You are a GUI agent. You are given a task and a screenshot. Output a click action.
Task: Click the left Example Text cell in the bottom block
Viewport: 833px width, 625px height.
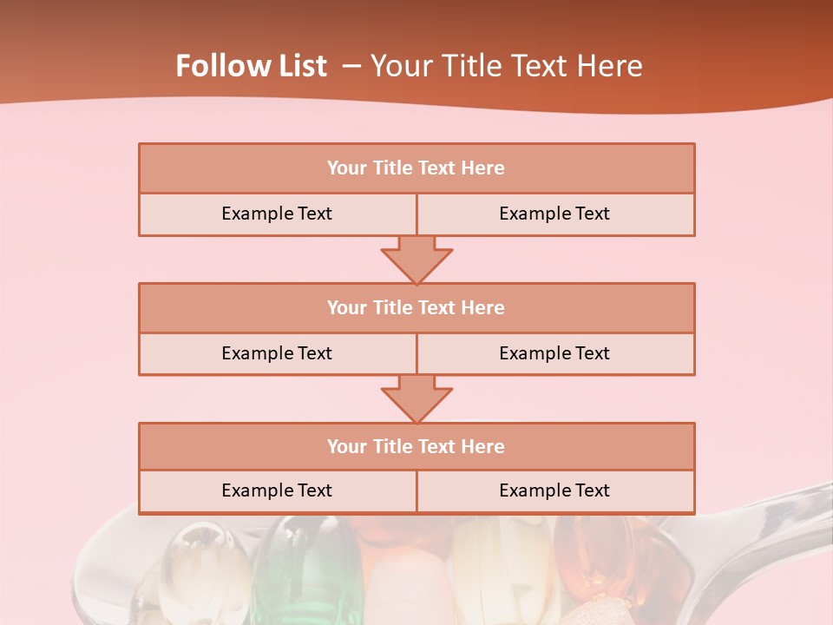point(277,491)
